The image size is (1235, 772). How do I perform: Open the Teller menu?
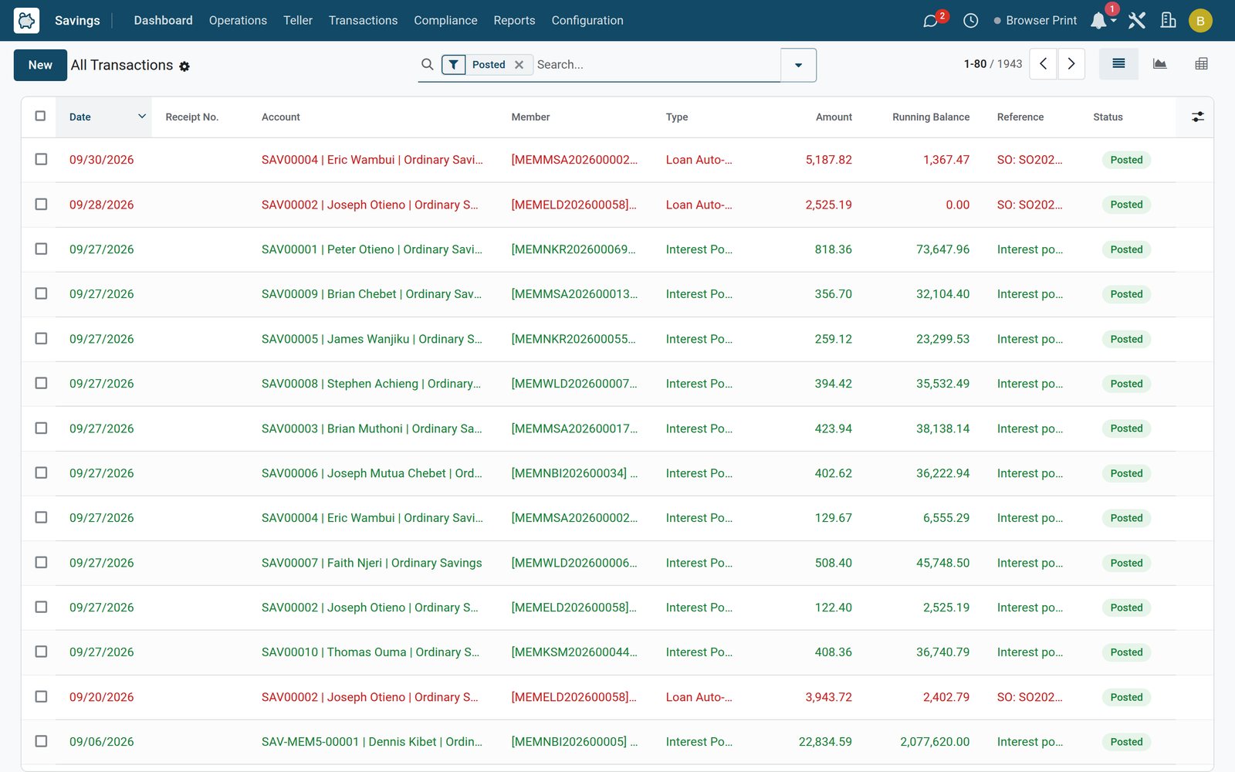(x=297, y=21)
